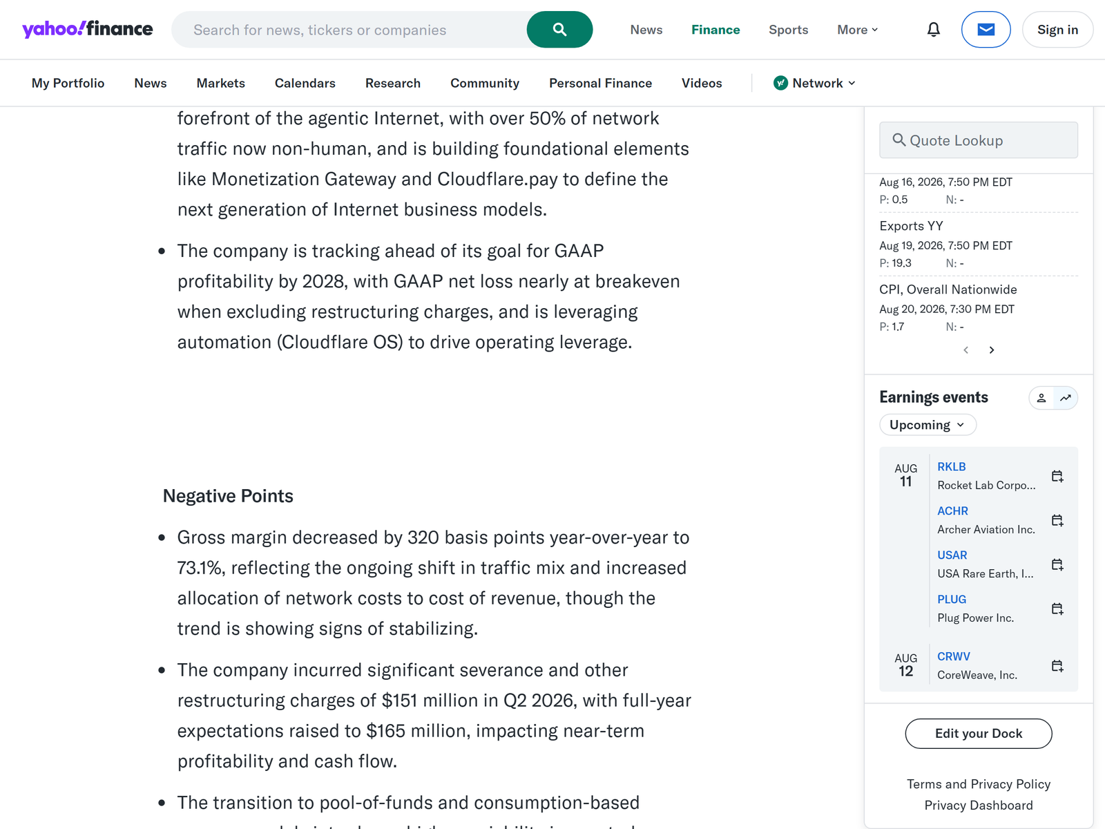
Task: Click the Network badge icon
Action: click(781, 83)
